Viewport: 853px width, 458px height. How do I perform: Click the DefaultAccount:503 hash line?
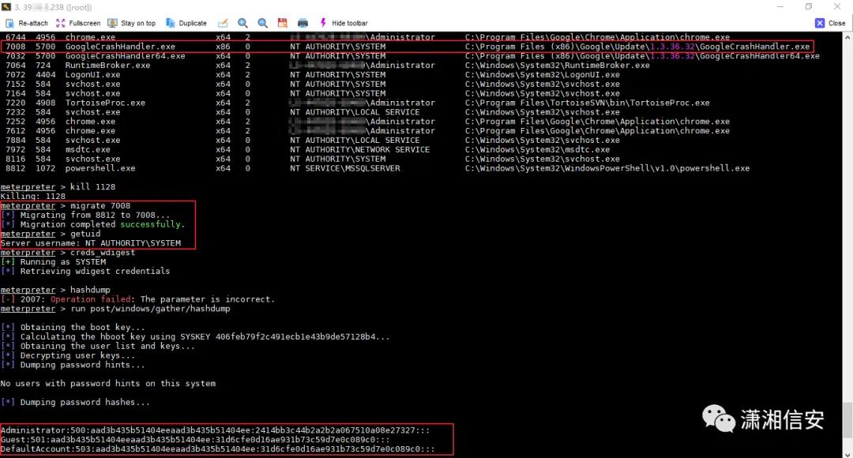218,449
